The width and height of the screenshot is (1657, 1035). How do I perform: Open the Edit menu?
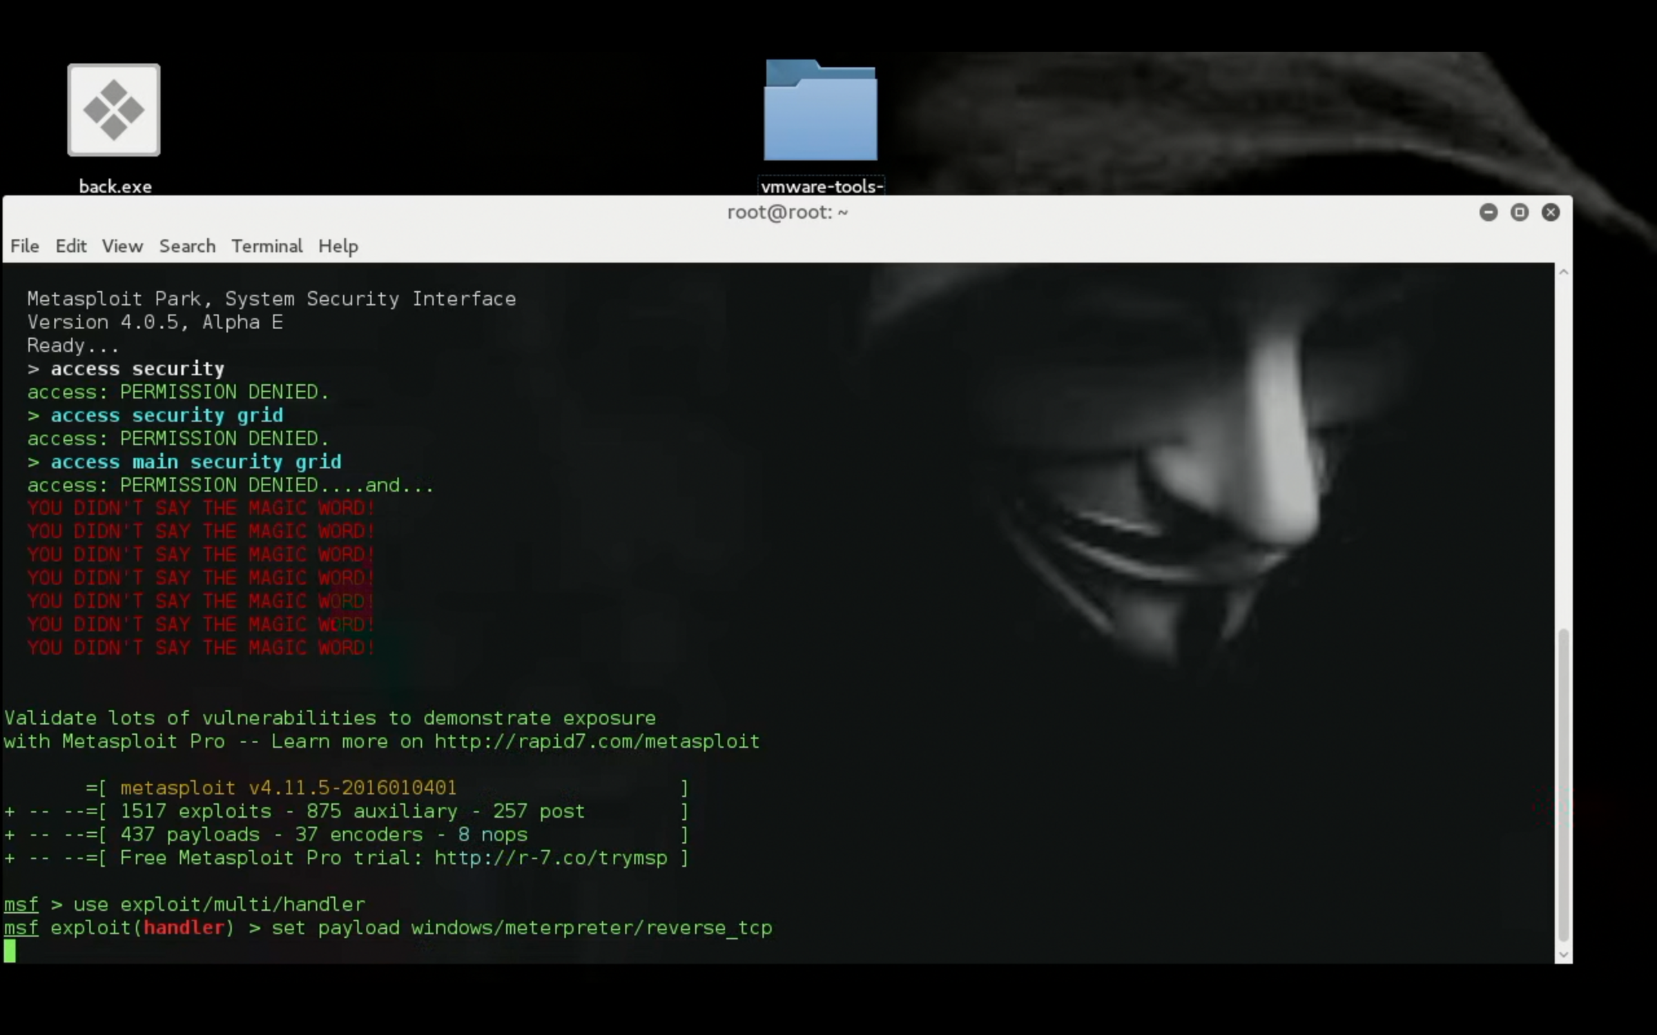point(70,246)
